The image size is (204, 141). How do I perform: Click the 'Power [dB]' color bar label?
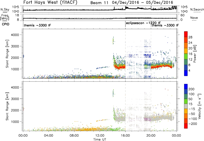(195, 54)
